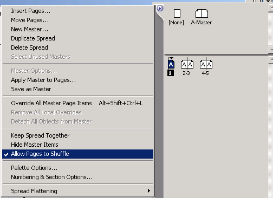Screen dimensions: 273x198
Task: Click the Pages palette flyout menu button
Action: pyautogui.click(x=160, y=8)
